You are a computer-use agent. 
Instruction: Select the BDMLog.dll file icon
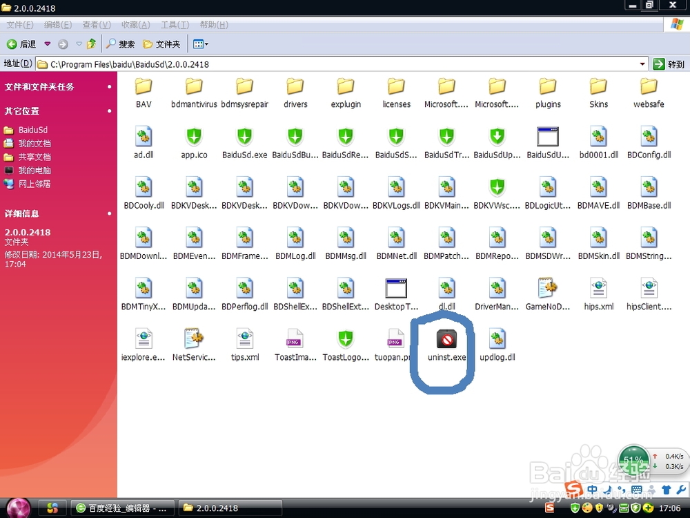295,238
